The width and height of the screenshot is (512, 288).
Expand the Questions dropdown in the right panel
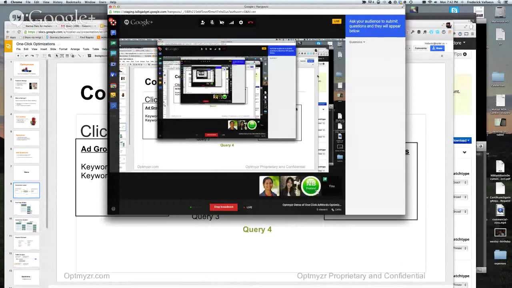point(356,42)
